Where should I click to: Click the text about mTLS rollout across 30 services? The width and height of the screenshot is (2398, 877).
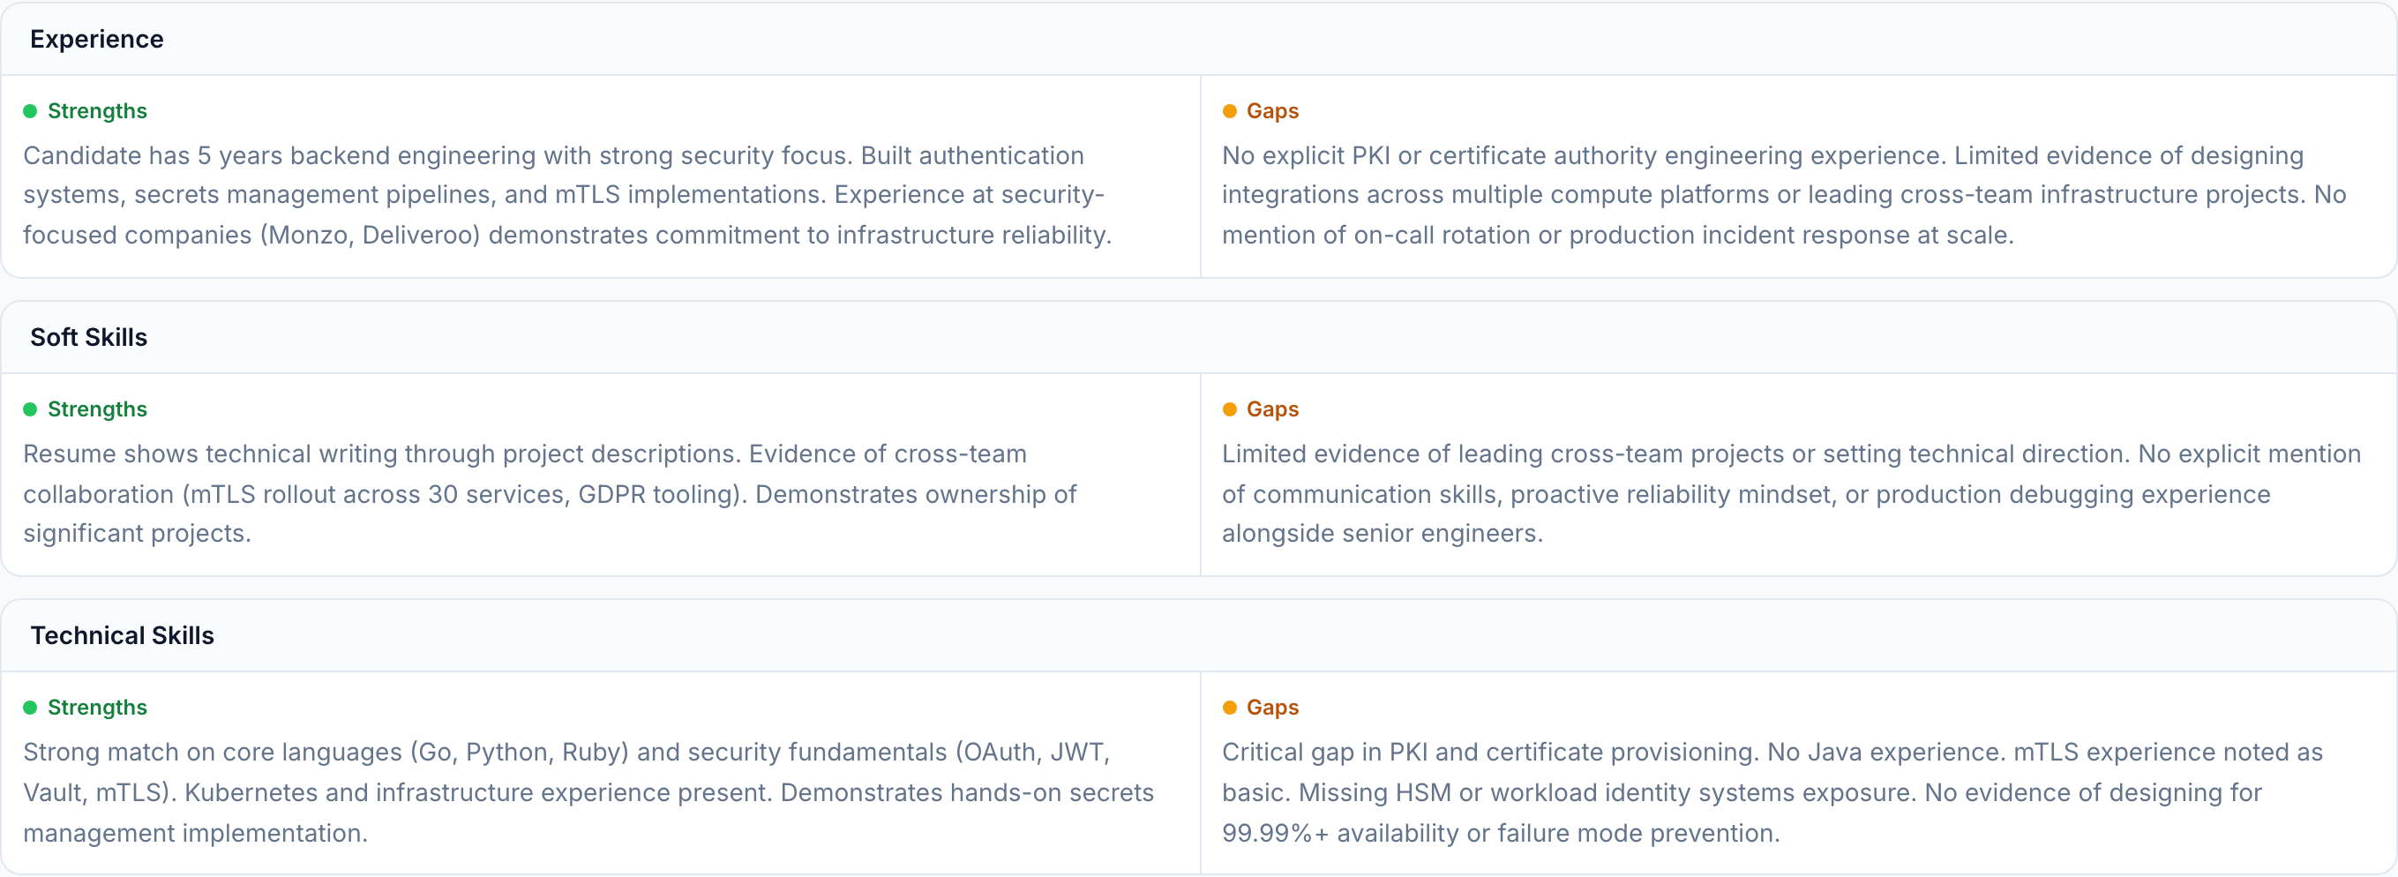coord(550,493)
